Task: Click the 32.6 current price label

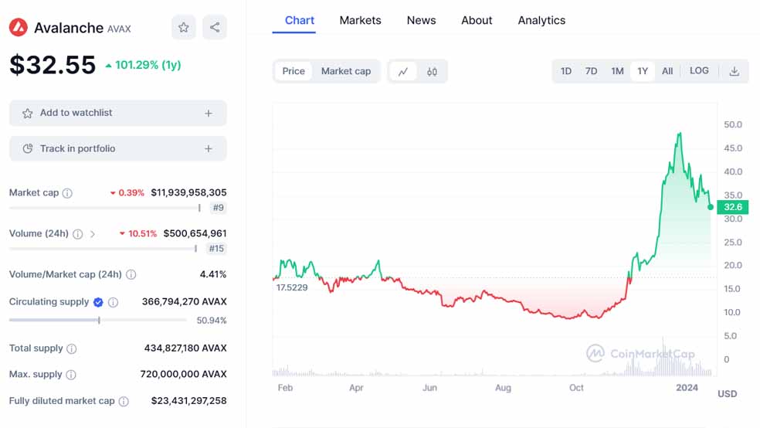Action: [x=732, y=207]
